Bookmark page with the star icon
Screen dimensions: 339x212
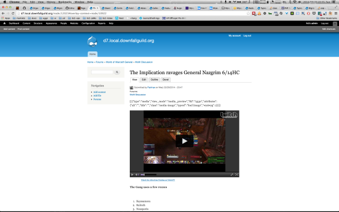248,13
